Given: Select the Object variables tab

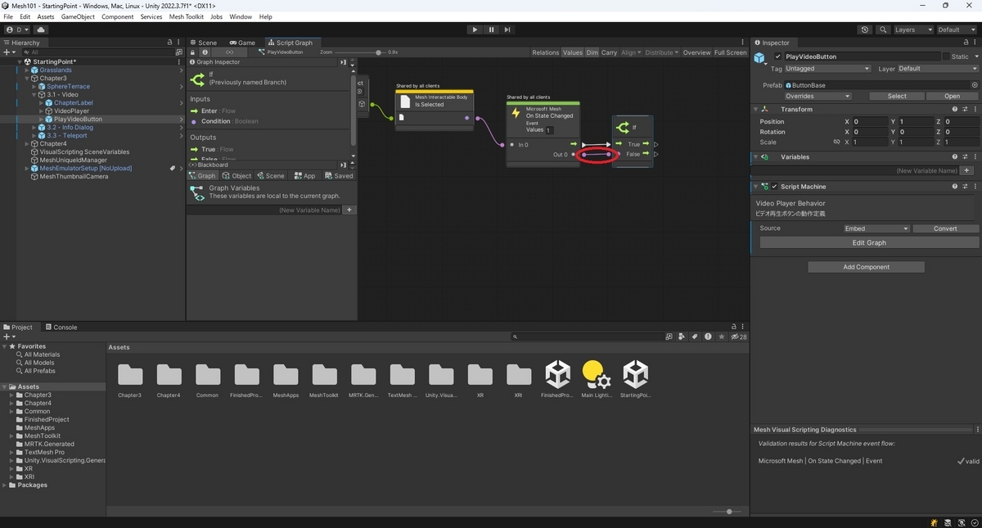Looking at the screenshot, I should coord(236,175).
